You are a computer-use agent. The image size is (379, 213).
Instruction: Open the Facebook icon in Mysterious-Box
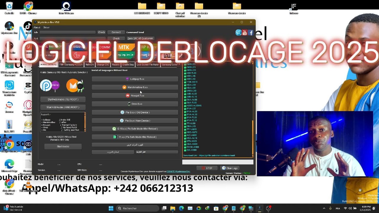[x=251, y=33]
